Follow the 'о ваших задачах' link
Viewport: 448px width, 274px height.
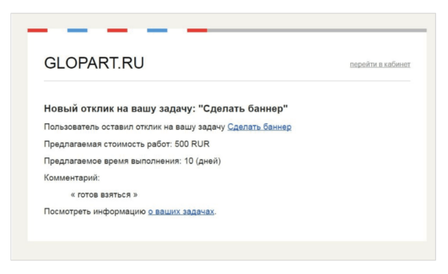tap(181, 211)
